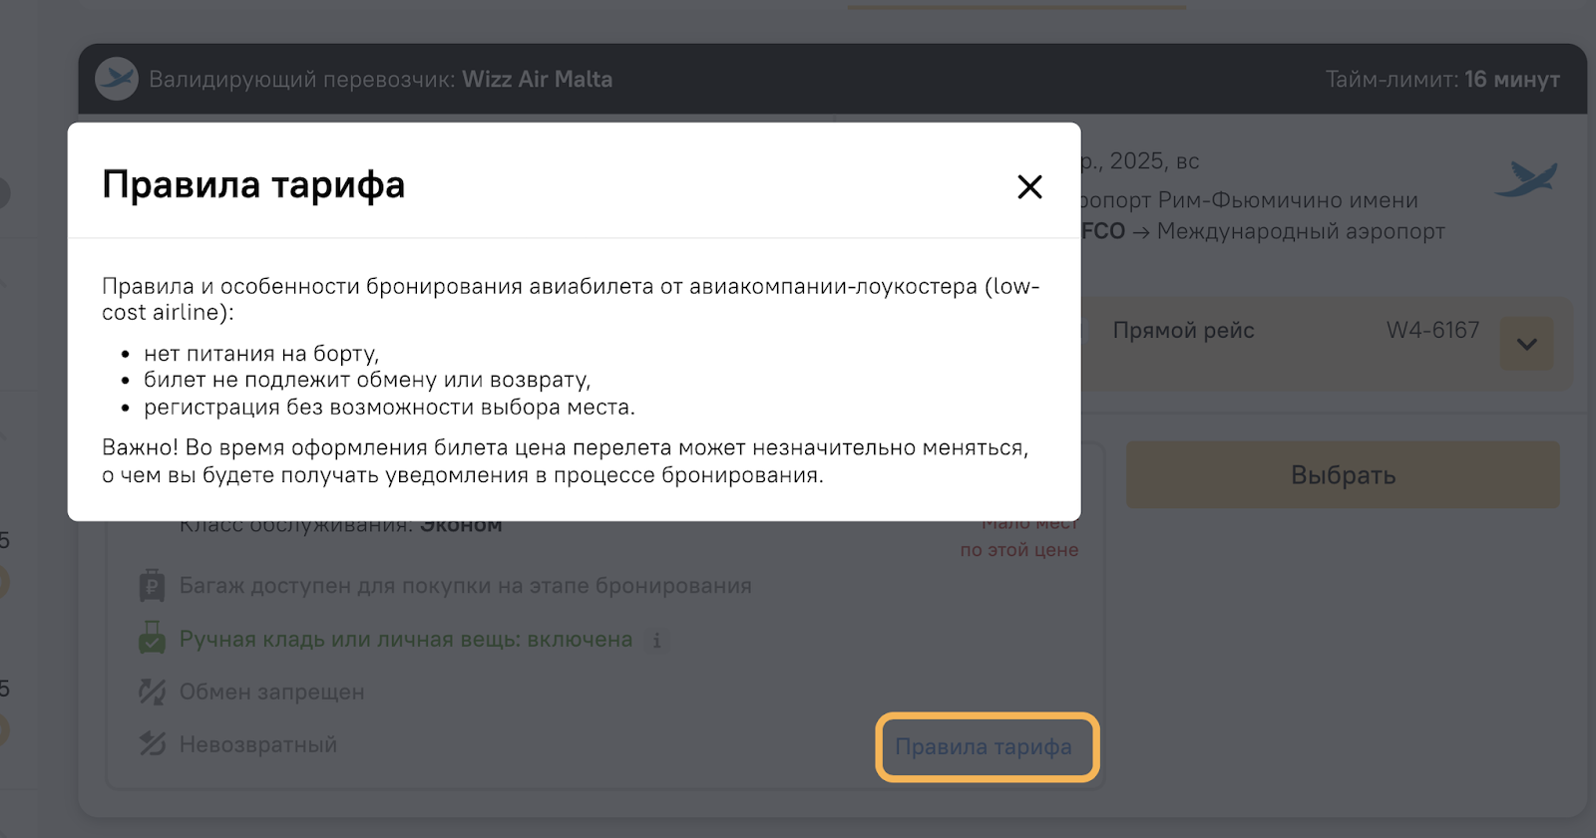This screenshot has width=1596, height=838.
Task: Click the low-cost airline rules intro sentence
Action: click(x=571, y=299)
